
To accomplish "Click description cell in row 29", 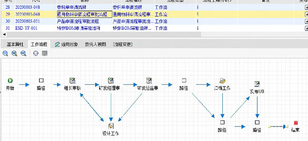I will (x=133, y=14).
